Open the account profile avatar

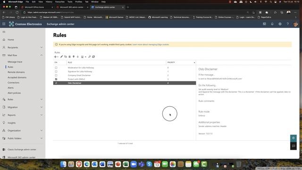click(295, 24)
